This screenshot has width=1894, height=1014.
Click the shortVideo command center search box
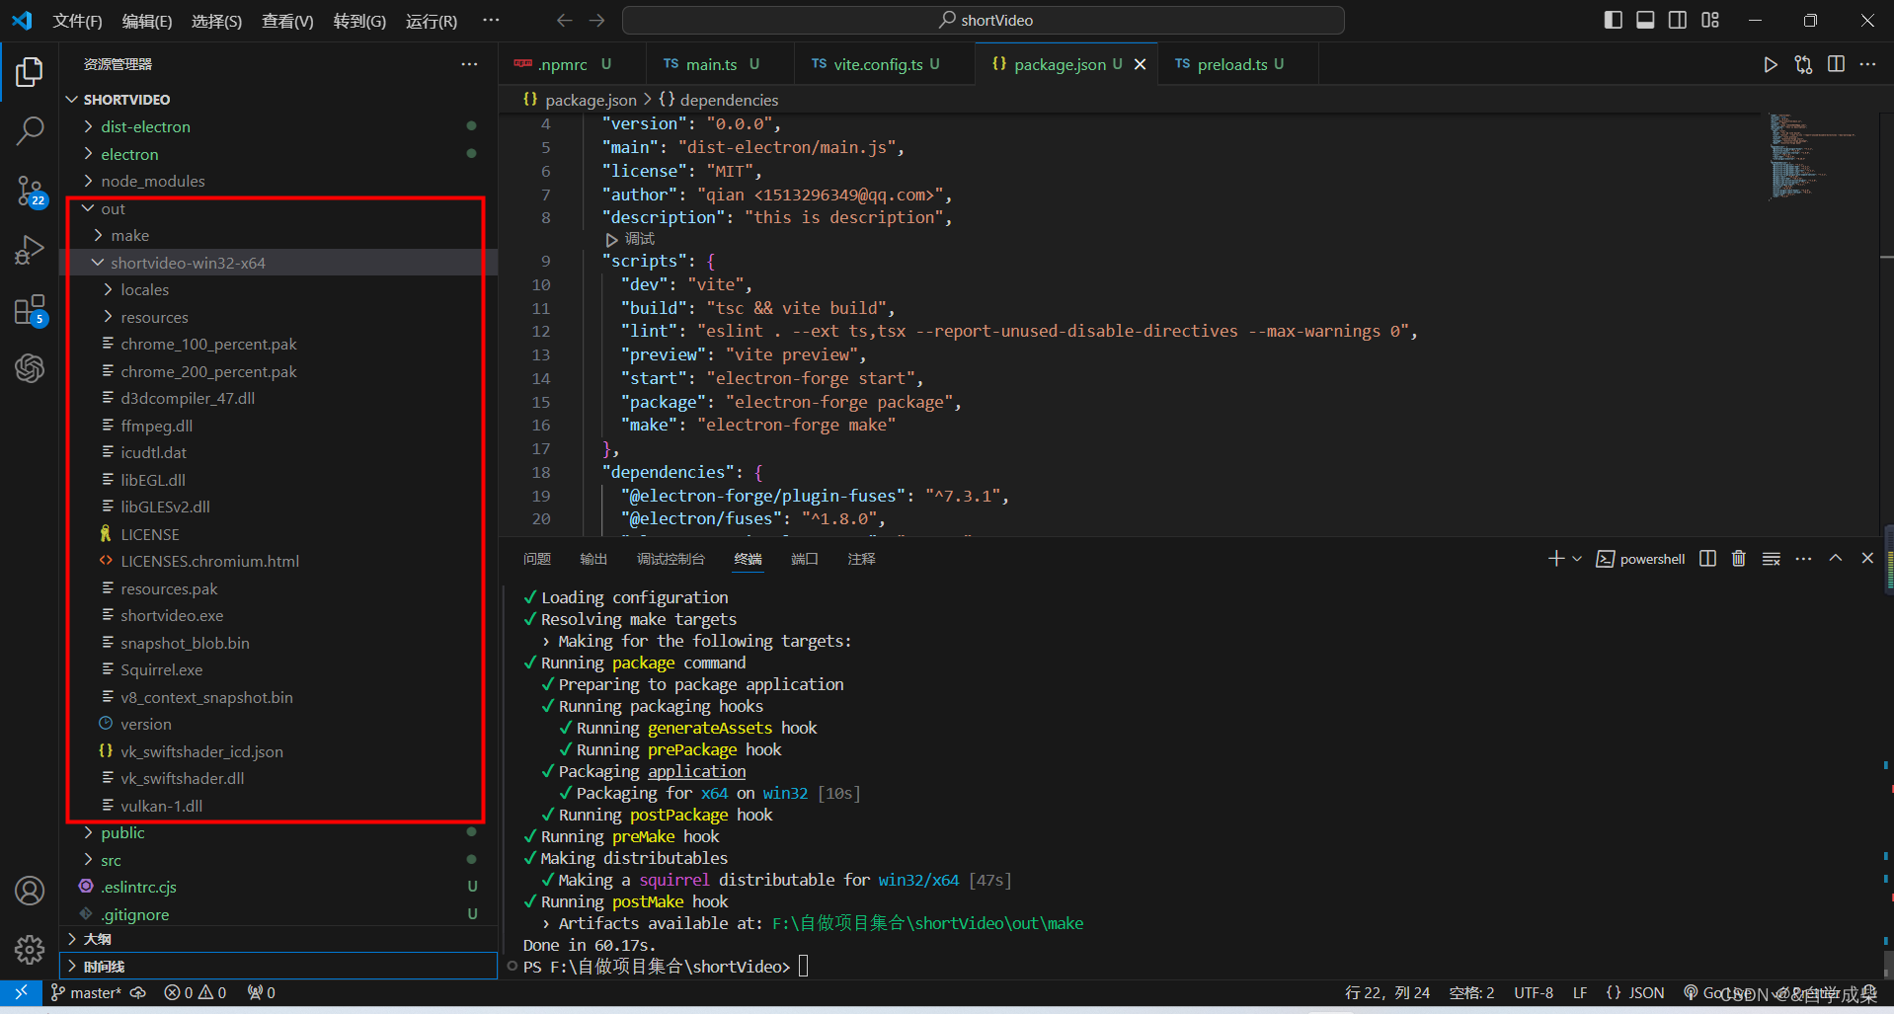point(984,20)
